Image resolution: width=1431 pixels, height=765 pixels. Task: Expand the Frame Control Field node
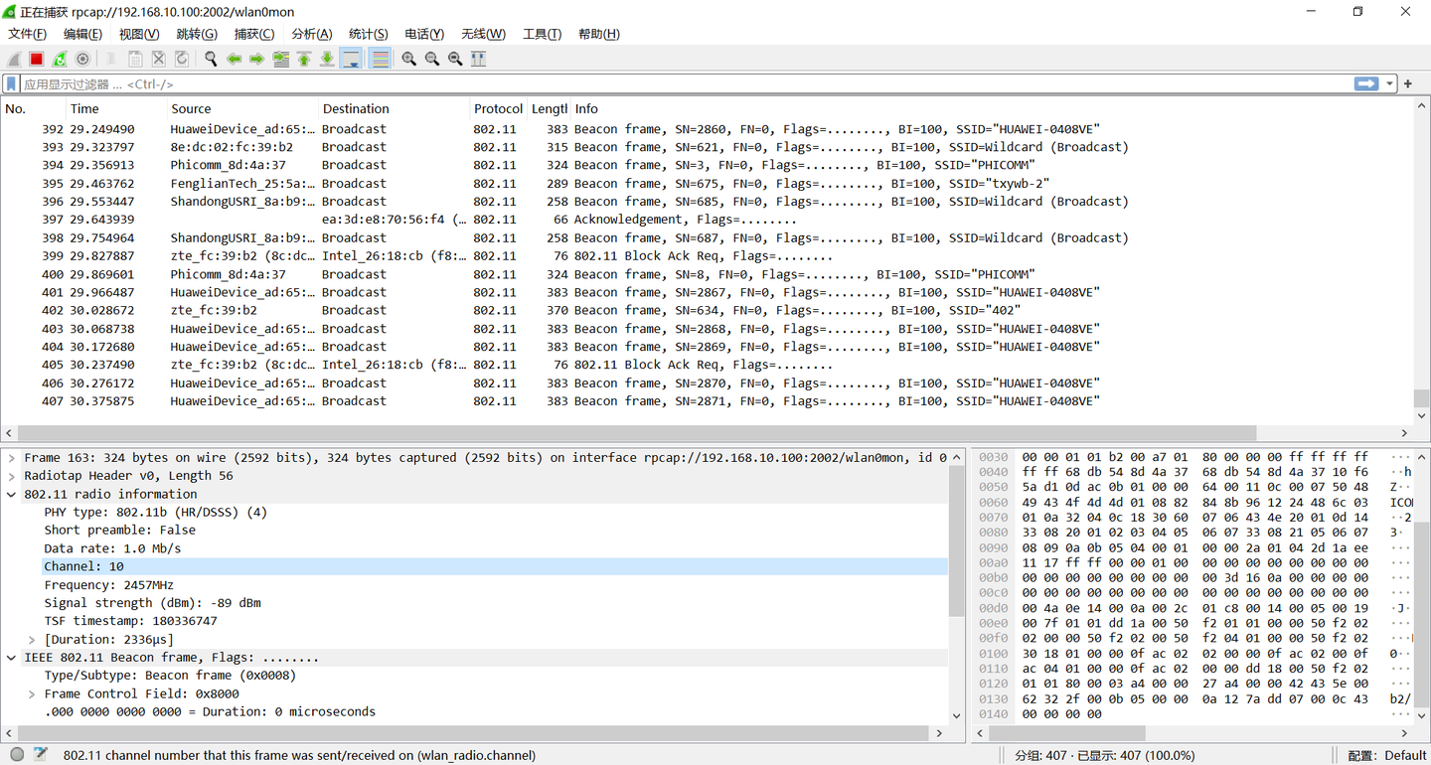click(x=32, y=694)
